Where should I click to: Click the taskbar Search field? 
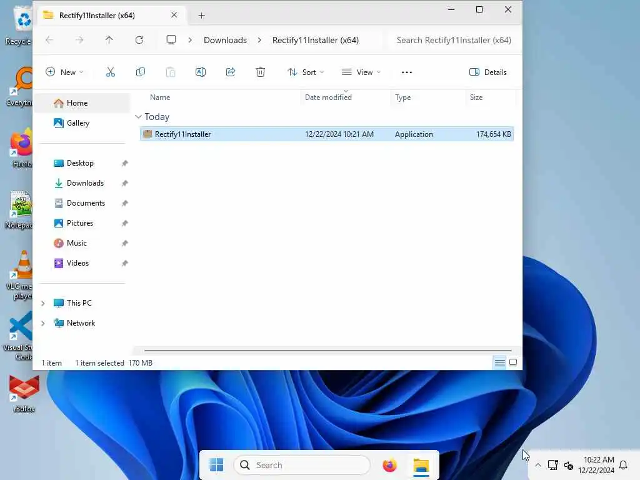pyautogui.click(x=302, y=465)
